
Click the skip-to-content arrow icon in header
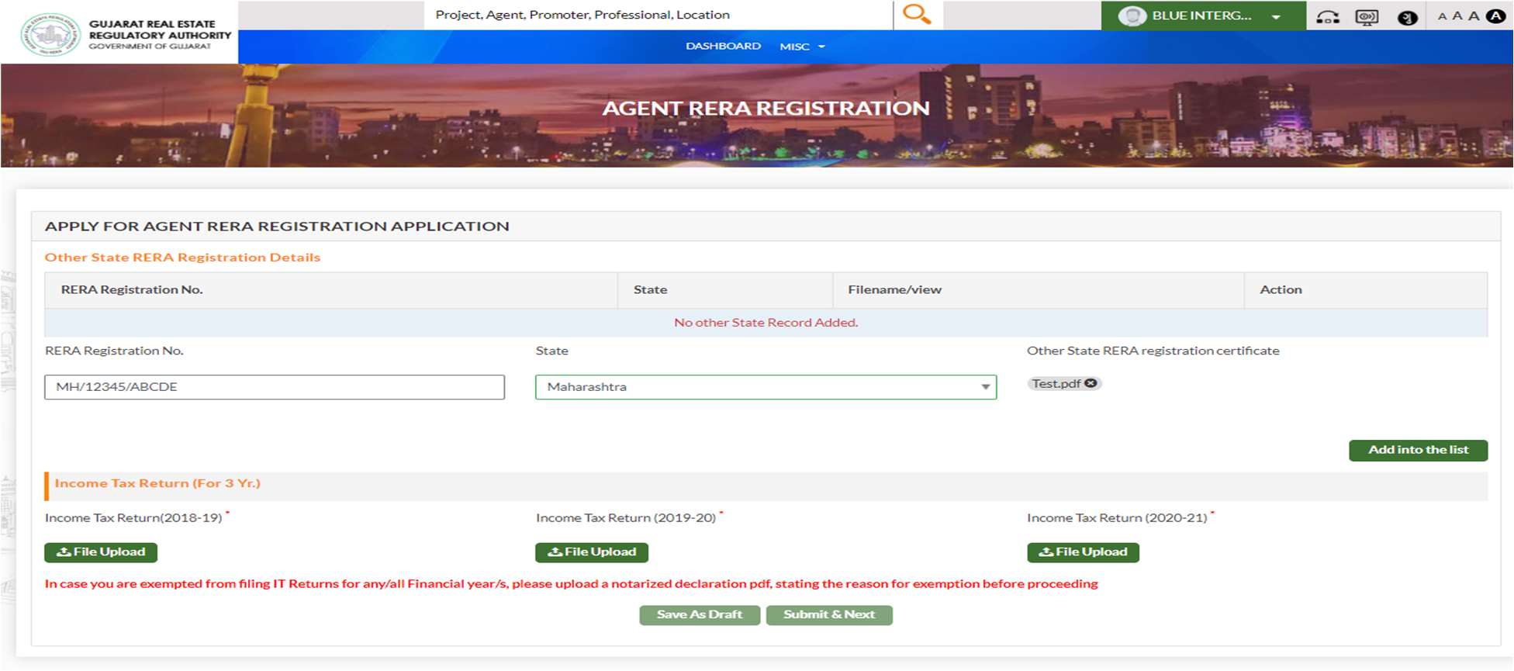(1328, 16)
